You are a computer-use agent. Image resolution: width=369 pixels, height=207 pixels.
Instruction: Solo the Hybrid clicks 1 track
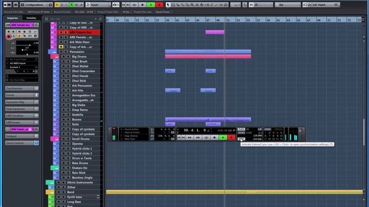(x=68, y=148)
